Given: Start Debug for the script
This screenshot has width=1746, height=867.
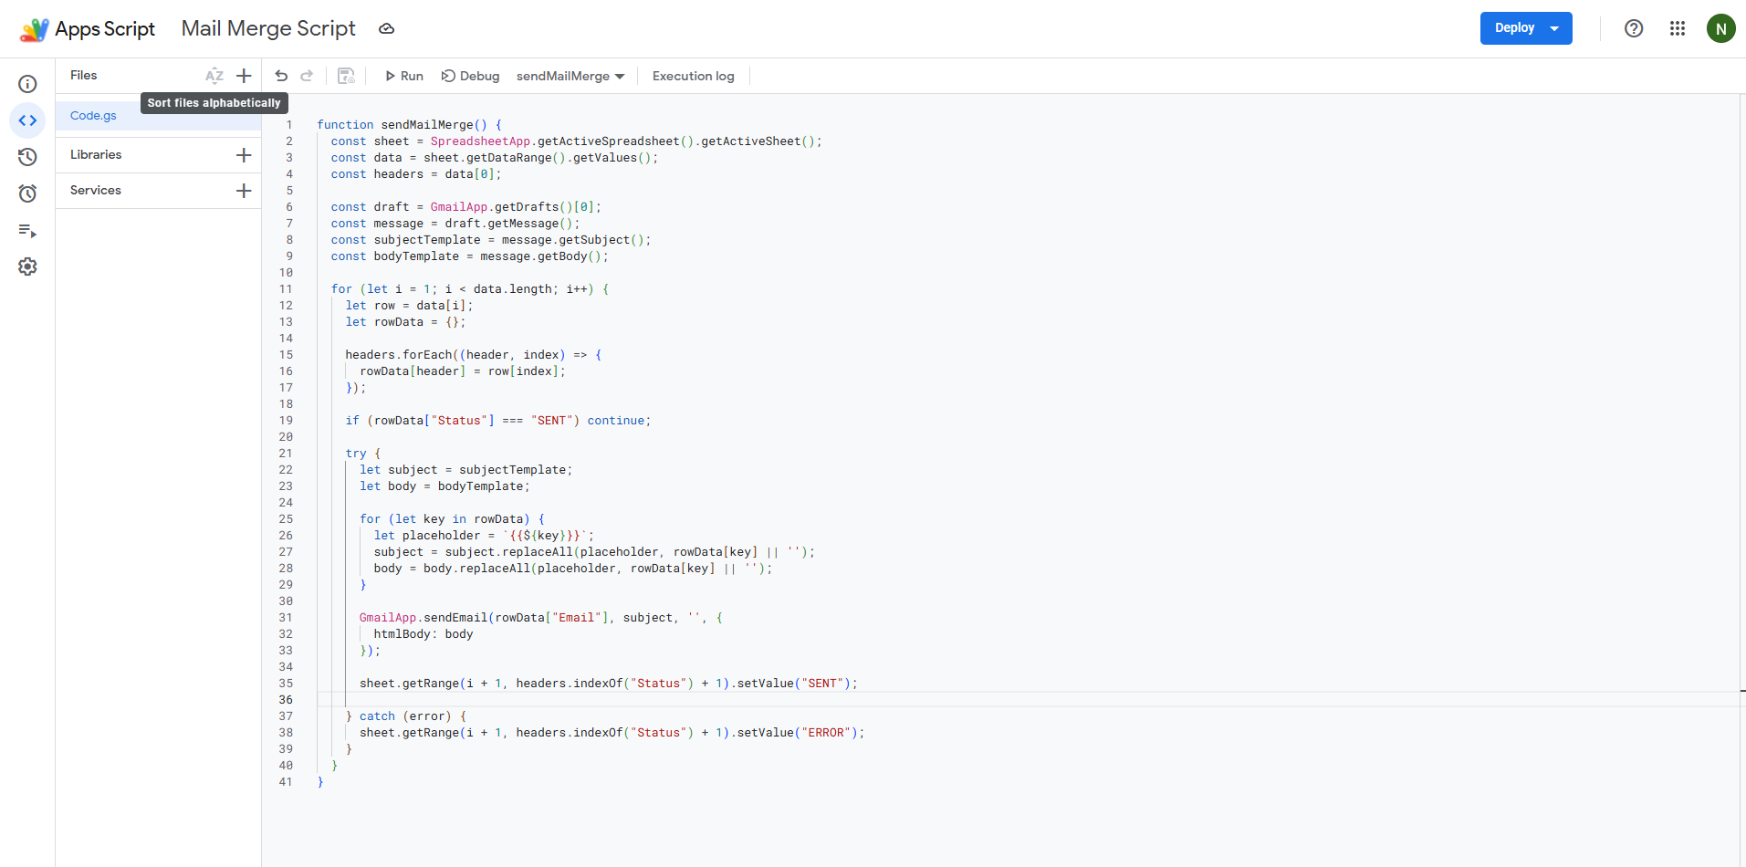Looking at the screenshot, I should (470, 76).
